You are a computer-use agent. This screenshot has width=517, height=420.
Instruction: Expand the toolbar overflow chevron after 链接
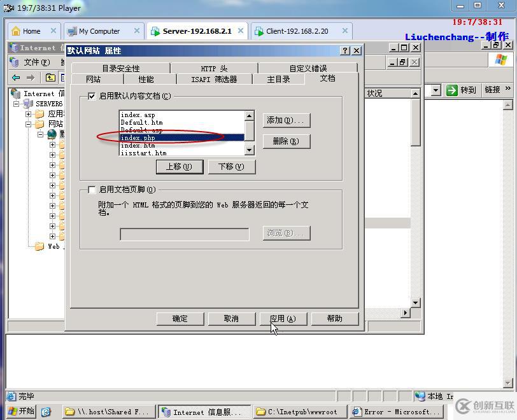point(508,88)
